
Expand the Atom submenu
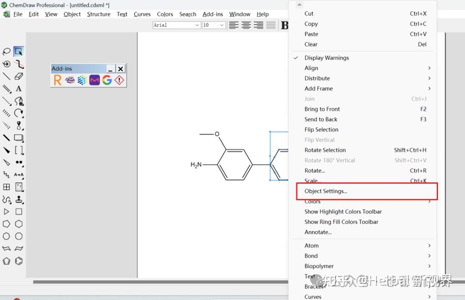(363, 245)
